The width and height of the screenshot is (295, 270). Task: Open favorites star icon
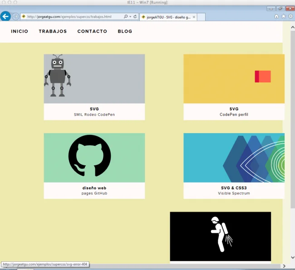284,16
